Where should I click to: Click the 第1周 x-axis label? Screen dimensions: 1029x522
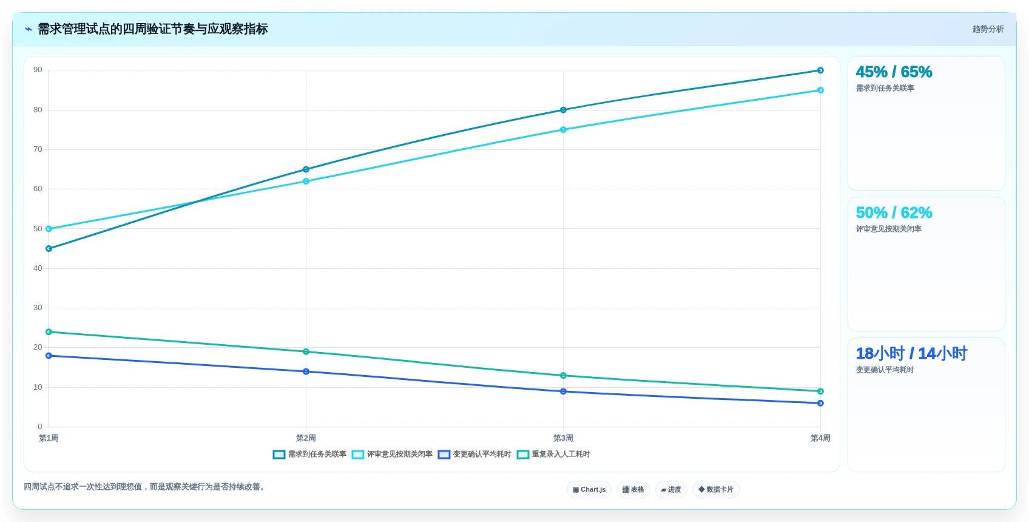point(49,438)
